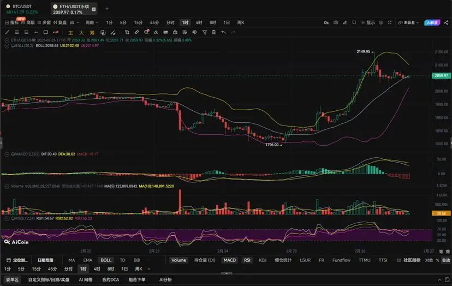Open the drawing filter funnel icon

point(204,32)
